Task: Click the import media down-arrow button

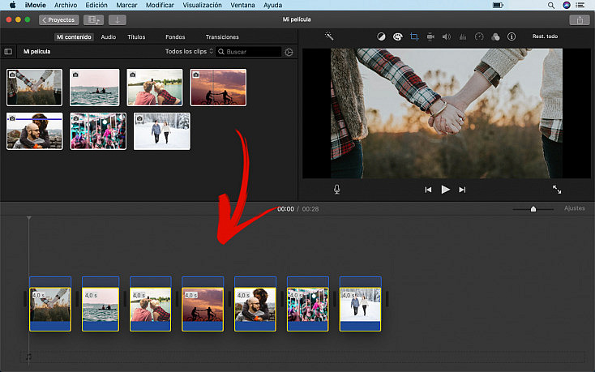Action: pos(118,19)
